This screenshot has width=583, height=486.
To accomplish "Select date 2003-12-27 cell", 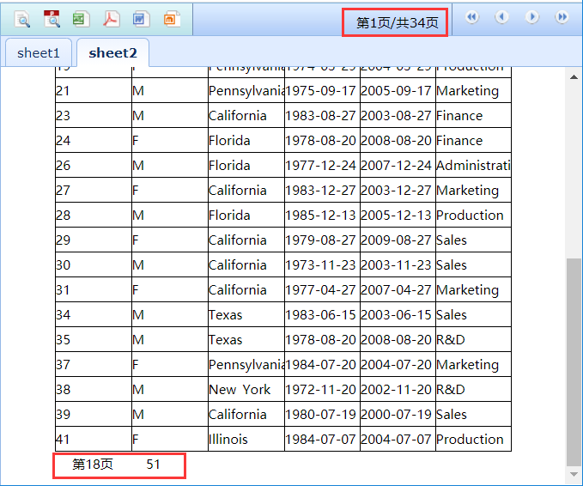I will tap(398, 190).
